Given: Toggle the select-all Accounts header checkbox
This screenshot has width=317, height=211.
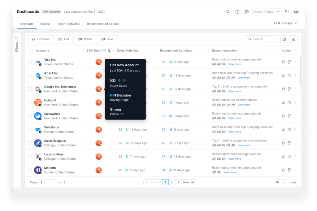Looking at the screenshot, I should click(31, 50).
